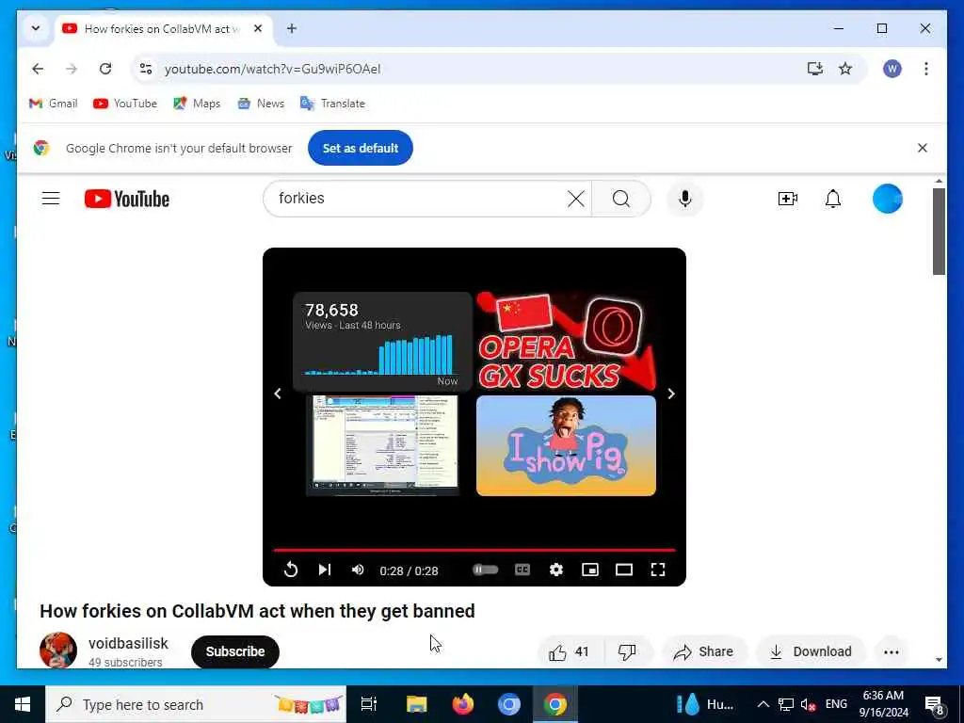This screenshot has height=723, width=964.
Task: Click the page vertical scrollbar thumb
Action: click(939, 232)
